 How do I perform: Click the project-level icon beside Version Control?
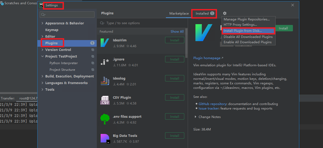point(93,50)
